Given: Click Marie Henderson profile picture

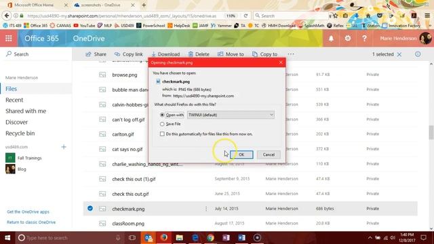Looking at the screenshot, I should coord(425,39).
